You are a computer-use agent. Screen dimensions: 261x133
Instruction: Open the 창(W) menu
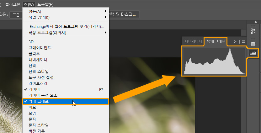coord(29,4)
